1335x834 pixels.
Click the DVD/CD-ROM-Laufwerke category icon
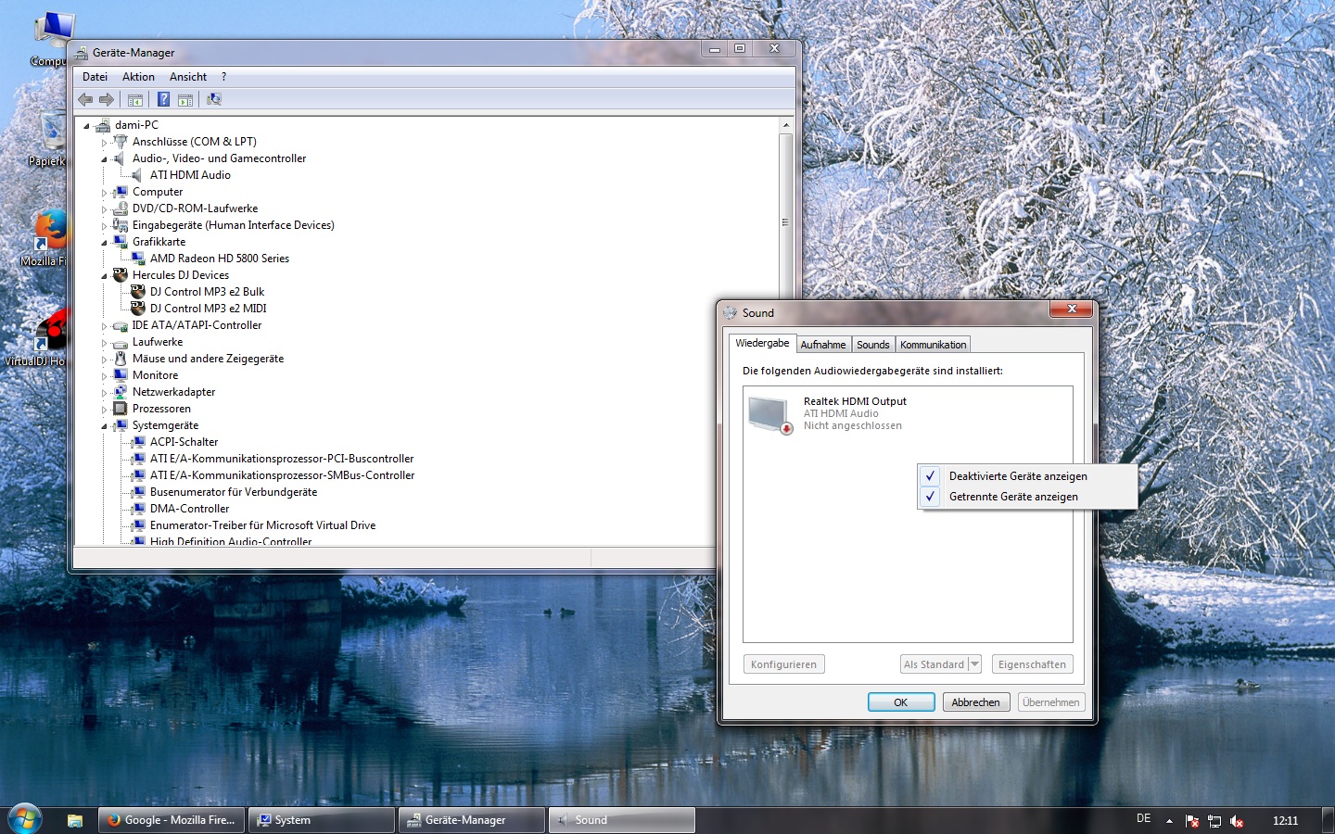click(x=121, y=208)
